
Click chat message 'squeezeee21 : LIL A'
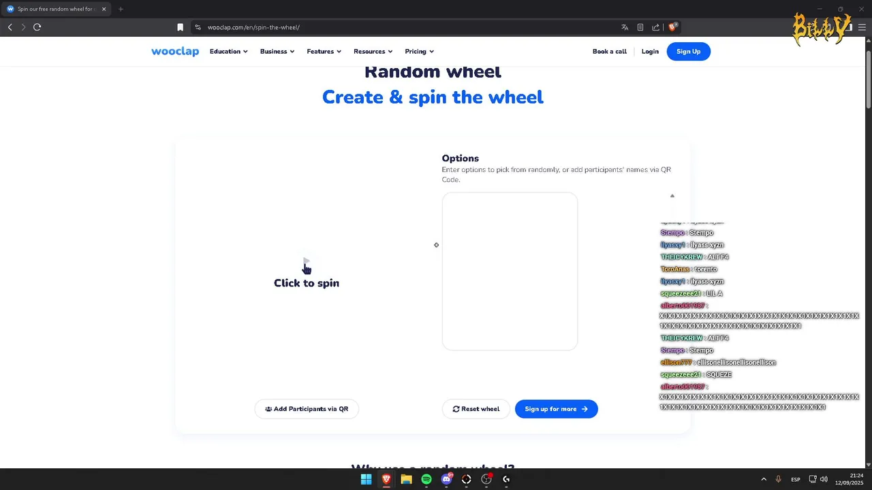click(x=691, y=293)
